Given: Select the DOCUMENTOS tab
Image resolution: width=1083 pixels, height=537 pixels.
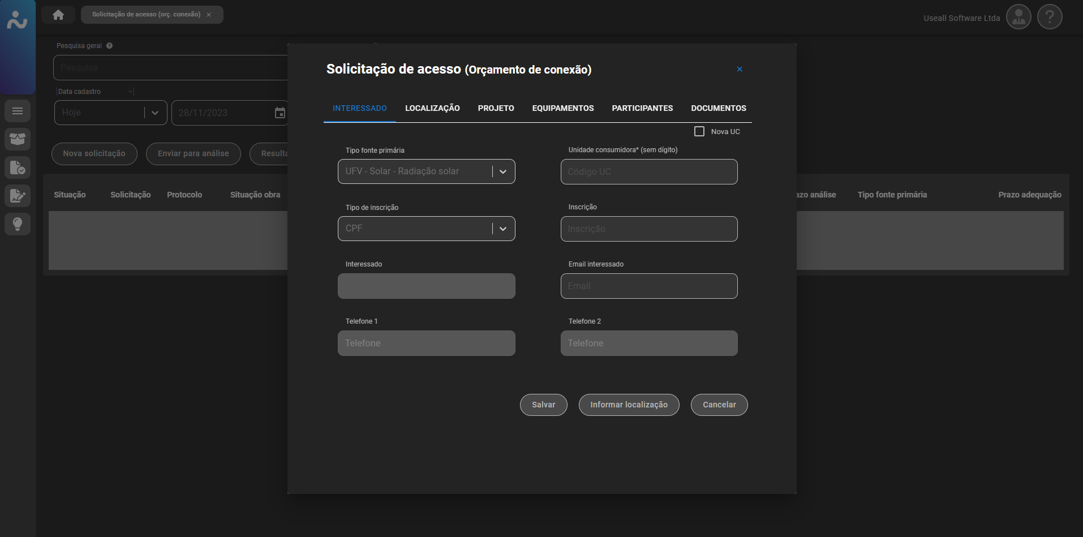Looking at the screenshot, I should tap(718, 108).
